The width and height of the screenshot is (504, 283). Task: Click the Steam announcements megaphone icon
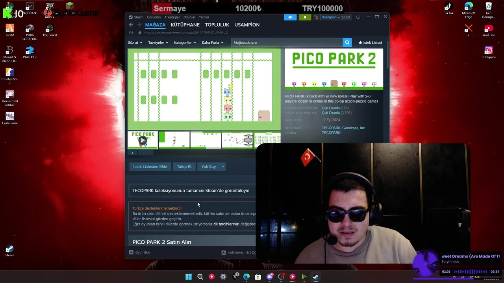coord(290,17)
